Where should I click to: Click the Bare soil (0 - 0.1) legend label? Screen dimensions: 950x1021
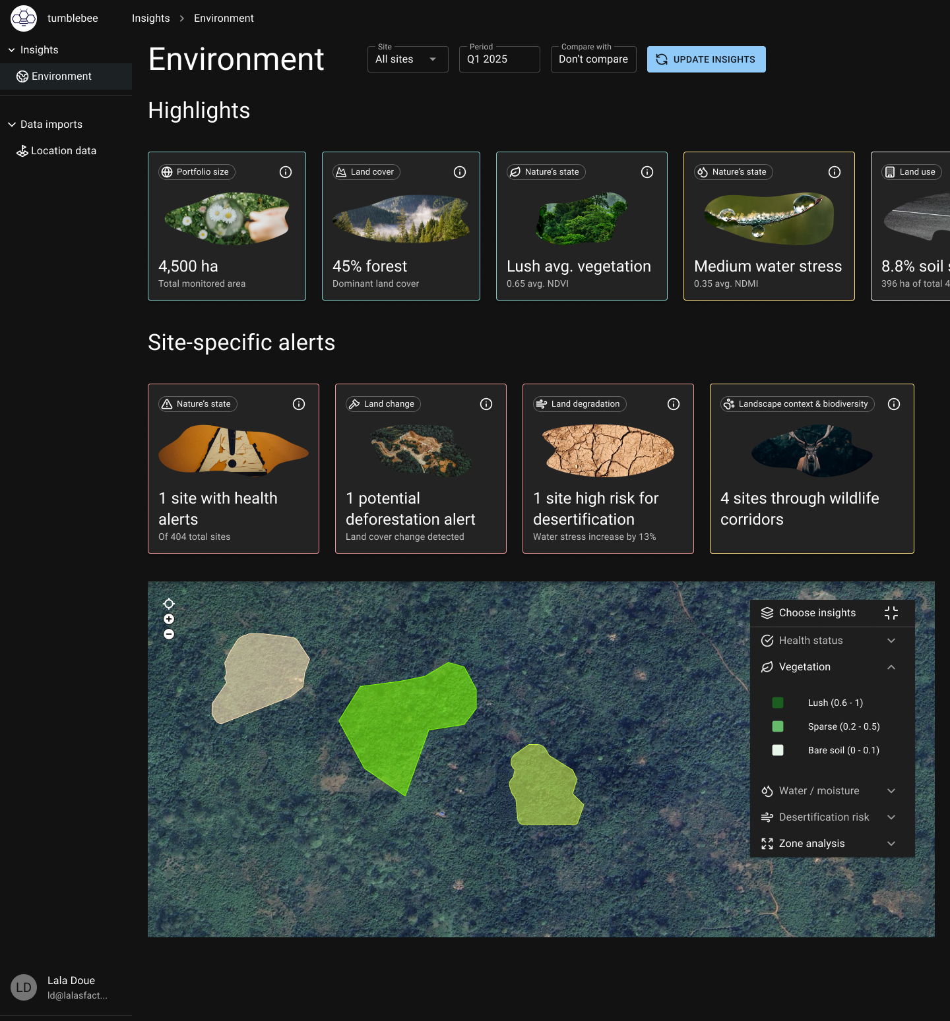844,750
